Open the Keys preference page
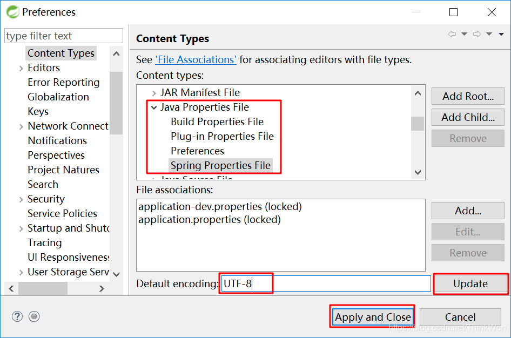Screen dimensions: 511x338 coord(38,111)
